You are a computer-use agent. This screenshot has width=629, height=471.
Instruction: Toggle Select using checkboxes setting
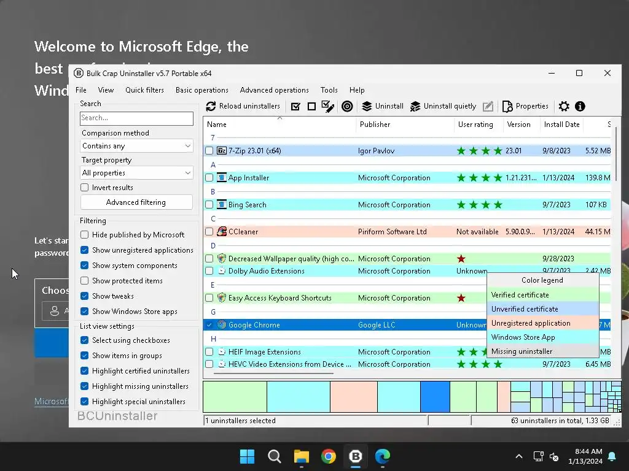[x=84, y=340]
